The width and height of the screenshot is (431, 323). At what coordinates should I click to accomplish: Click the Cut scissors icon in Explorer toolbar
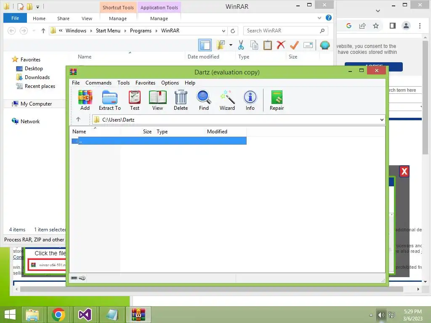click(x=241, y=45)
